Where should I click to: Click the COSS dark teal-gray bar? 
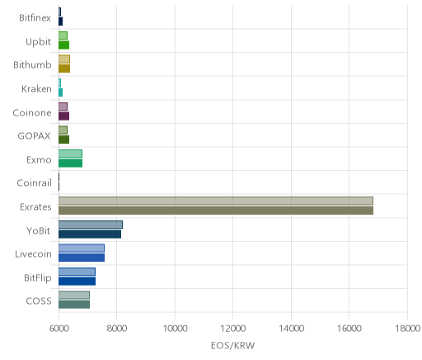[74, 305]
